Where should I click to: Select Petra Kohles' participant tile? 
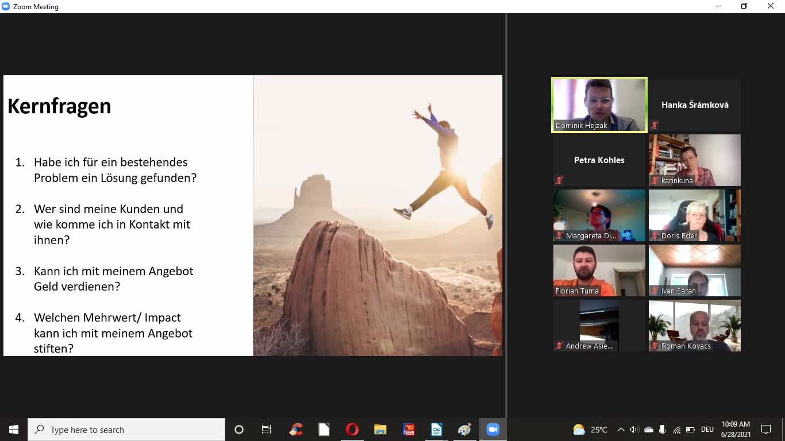[x=599, y=160]
